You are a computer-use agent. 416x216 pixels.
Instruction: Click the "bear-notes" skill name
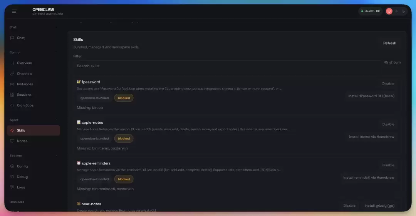pyautogui.click(x=91, y=204)
